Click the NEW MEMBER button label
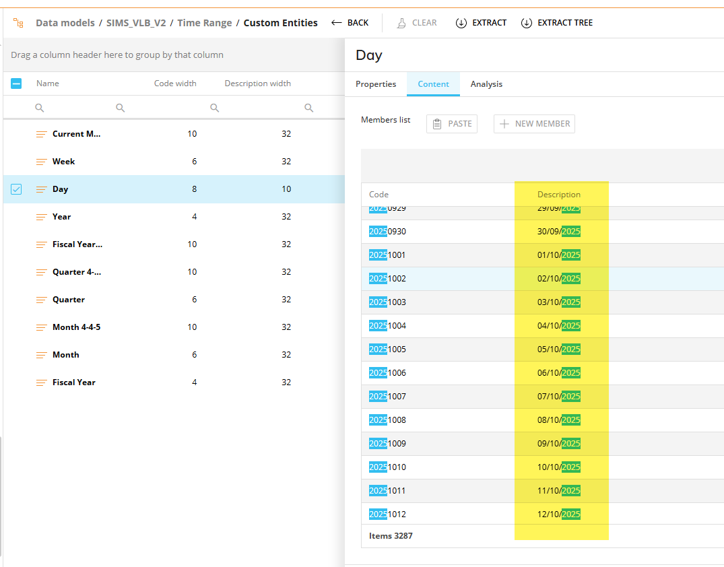The height and width of the screenshot is (567, 724). (542, 124)
